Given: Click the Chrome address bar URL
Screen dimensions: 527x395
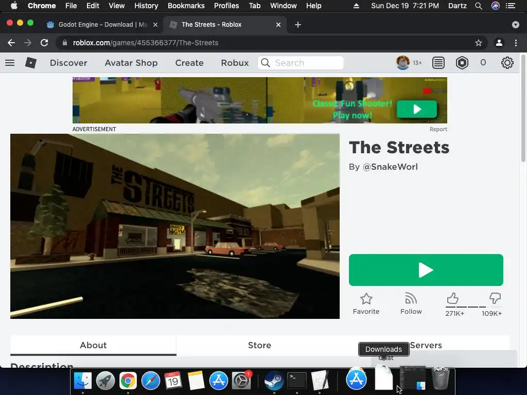Looking at the screenshot, I should [146, 43].
